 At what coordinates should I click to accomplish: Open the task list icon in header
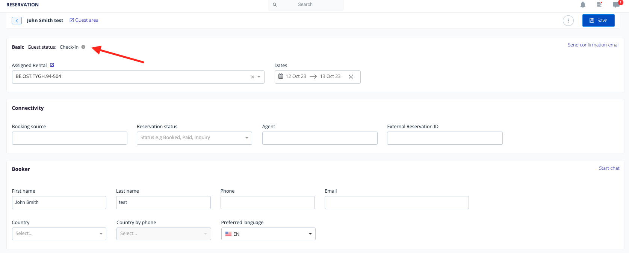tap(599, 4)
